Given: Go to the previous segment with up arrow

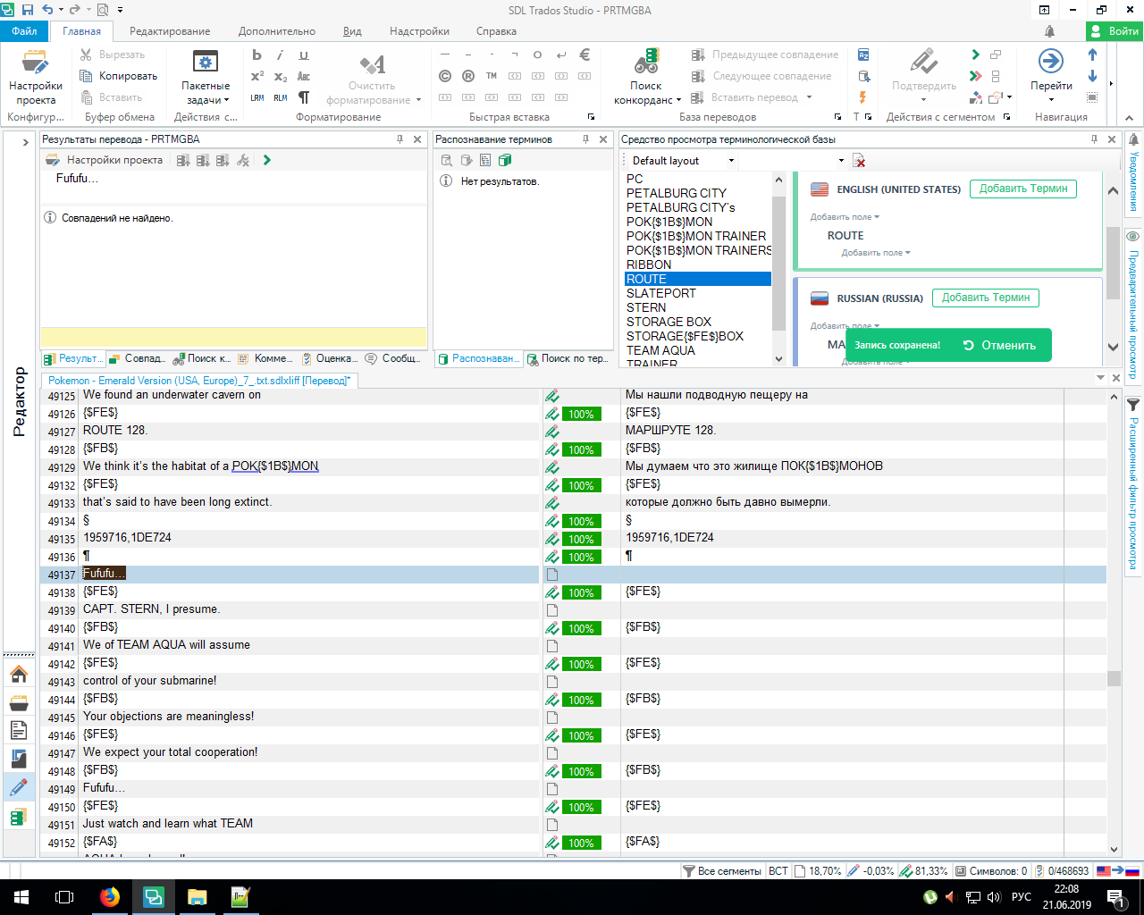Looking at the screenshot, I should point(1092,55).
